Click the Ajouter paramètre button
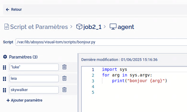Viewport: 187px width, 112px height. click(24, 100)
